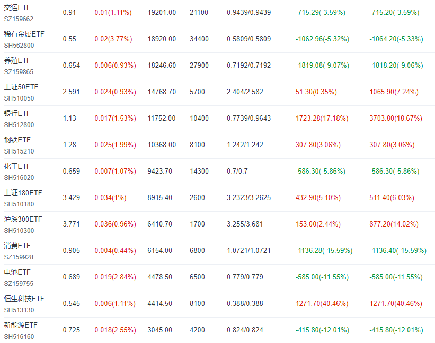Screen dimensions: 435x343
Task: Select holdings quantity 5700
Action: (x=197, y=92)
